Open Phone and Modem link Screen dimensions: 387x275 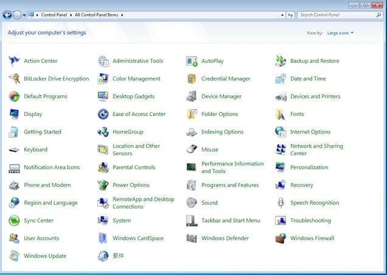coord(47,185)
